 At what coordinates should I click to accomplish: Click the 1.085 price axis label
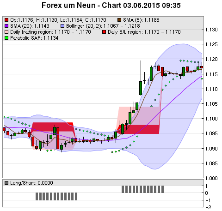[x=211, y=163]
